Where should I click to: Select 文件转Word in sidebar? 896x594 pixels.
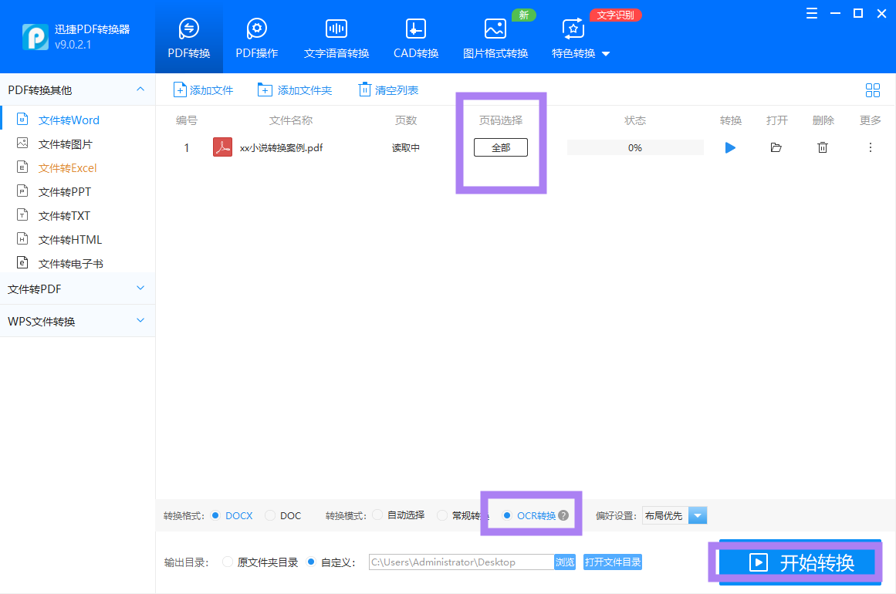point(69,120)
